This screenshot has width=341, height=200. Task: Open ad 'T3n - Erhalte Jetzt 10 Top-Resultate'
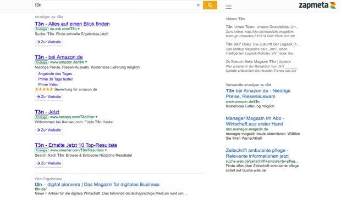pyautogui.click(x=76, y=145)
